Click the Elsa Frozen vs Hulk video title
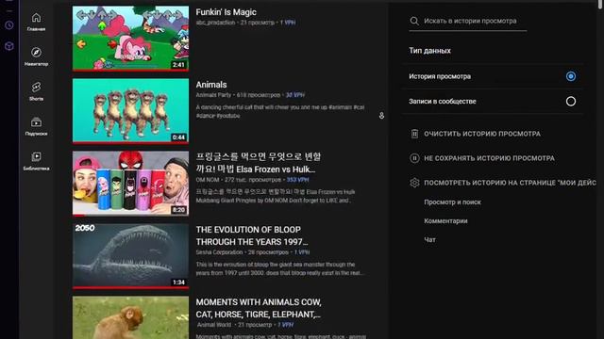Viewport: 604px width, 339px height. tap(258, 163)
